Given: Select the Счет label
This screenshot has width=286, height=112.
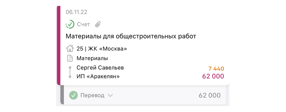Looking at the screenshot, I should pos(83,24).
